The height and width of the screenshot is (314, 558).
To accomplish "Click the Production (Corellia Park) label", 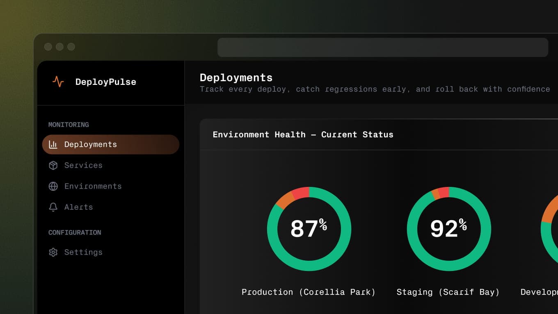I will click(309, 292).
